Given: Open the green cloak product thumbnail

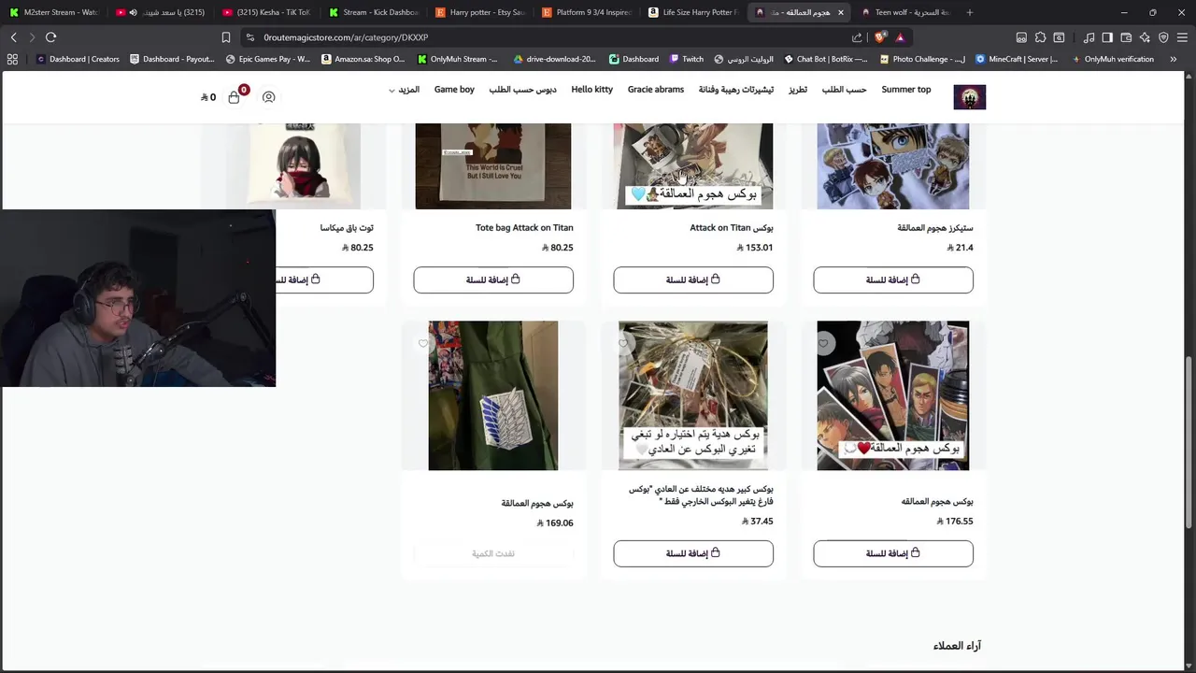Looking at the screenshot, I should tap(493, 395).
